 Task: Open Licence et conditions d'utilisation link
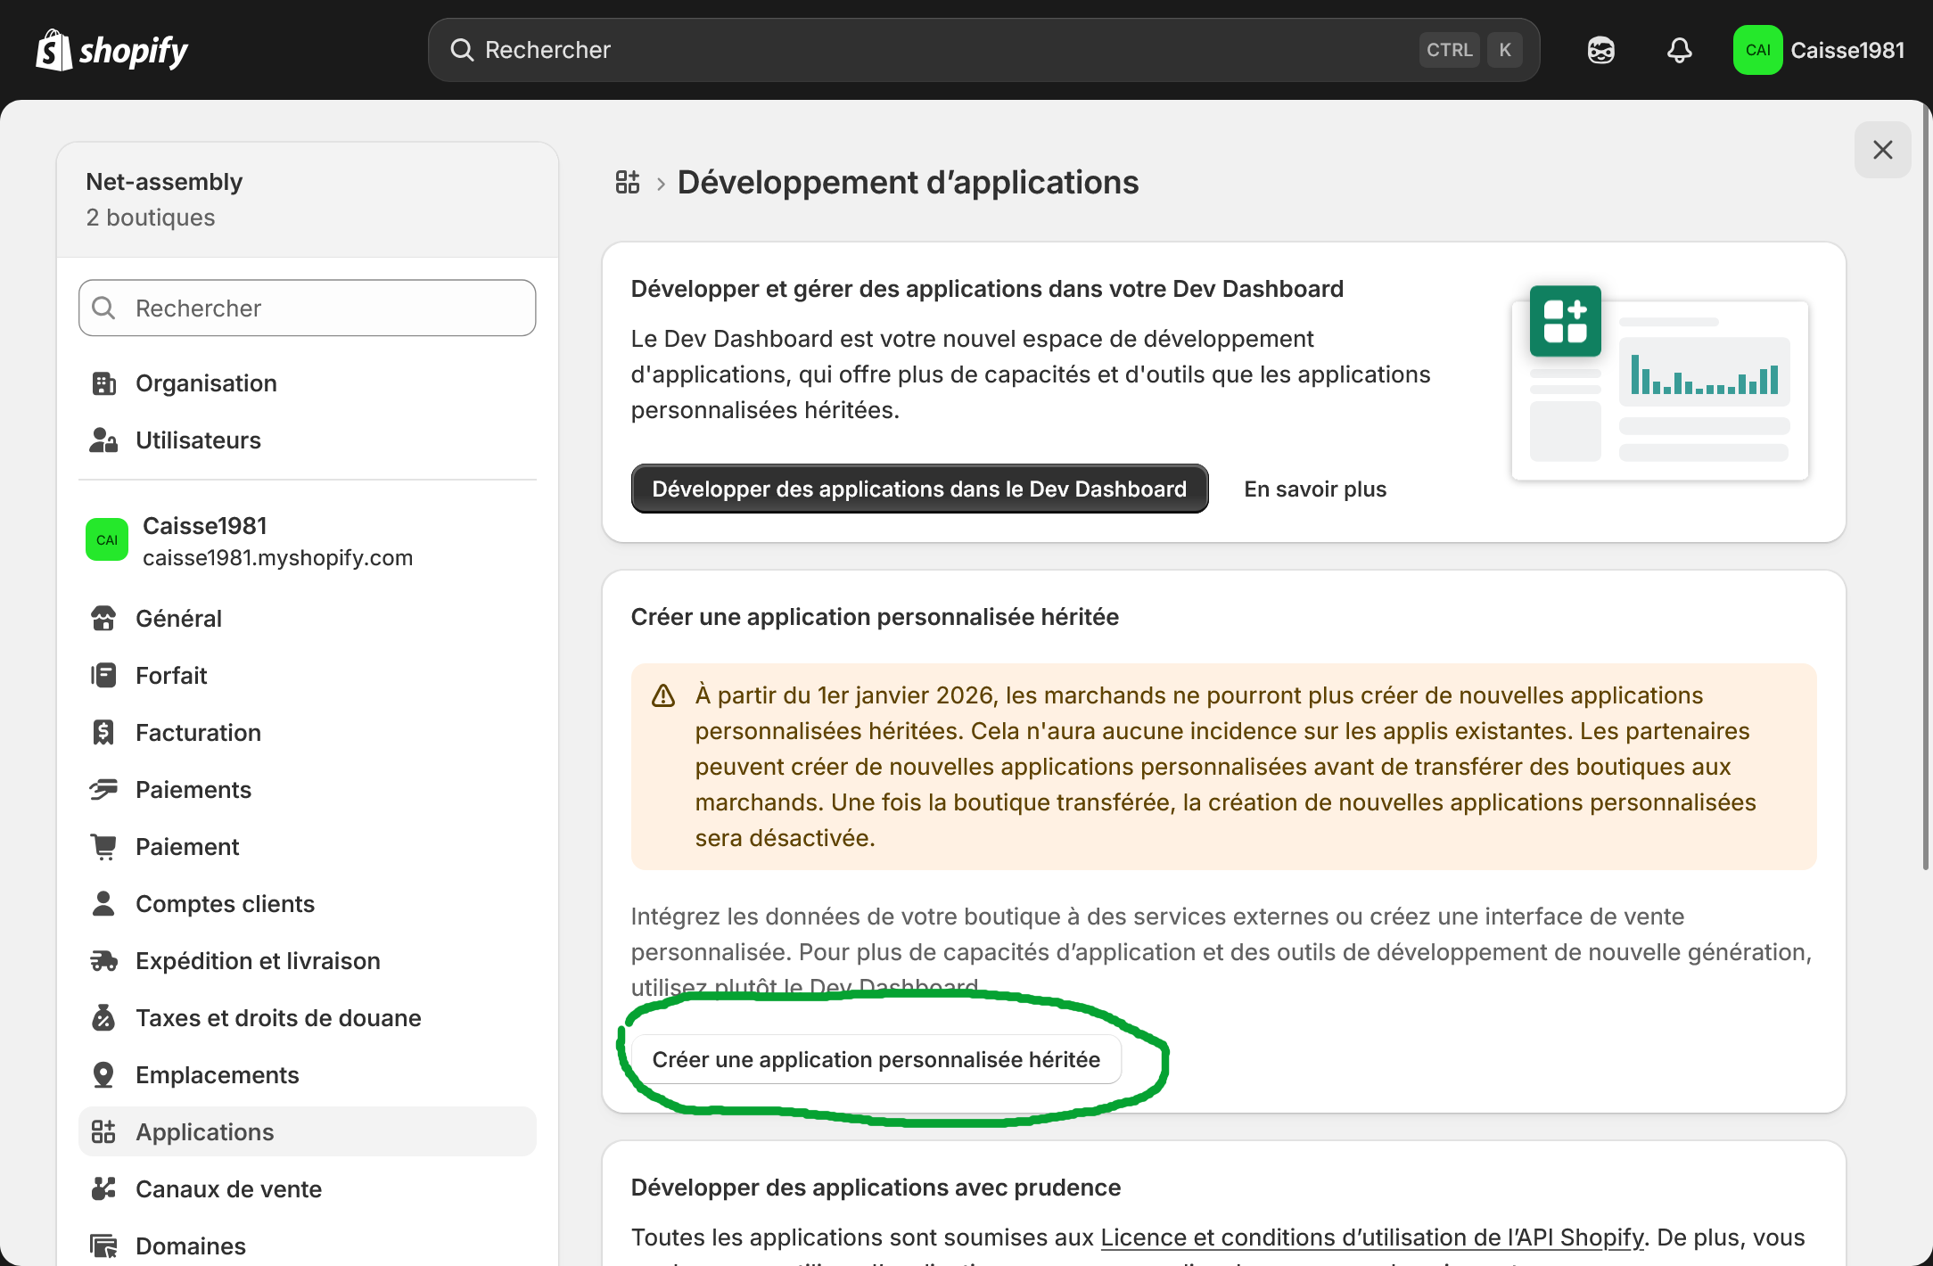[1371, 1237]
